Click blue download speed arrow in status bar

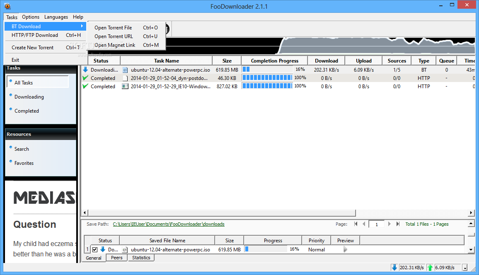[x=394, y=268]
